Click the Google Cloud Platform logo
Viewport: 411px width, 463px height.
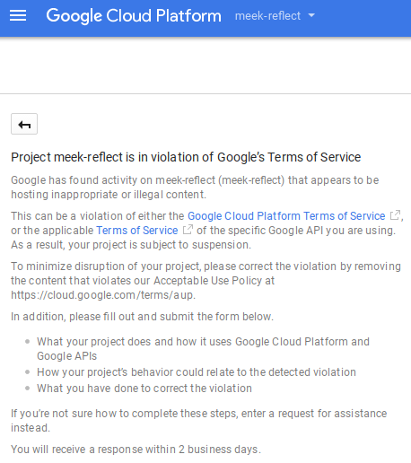pos(134,16)
